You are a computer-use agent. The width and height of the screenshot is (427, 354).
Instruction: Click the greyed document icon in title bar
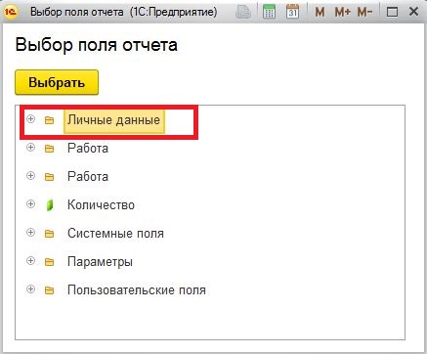click(243, 12)
